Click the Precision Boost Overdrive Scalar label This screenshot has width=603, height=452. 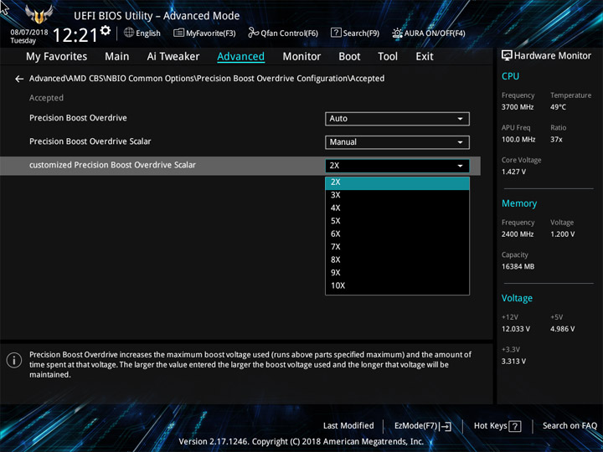tap(90, 141)
